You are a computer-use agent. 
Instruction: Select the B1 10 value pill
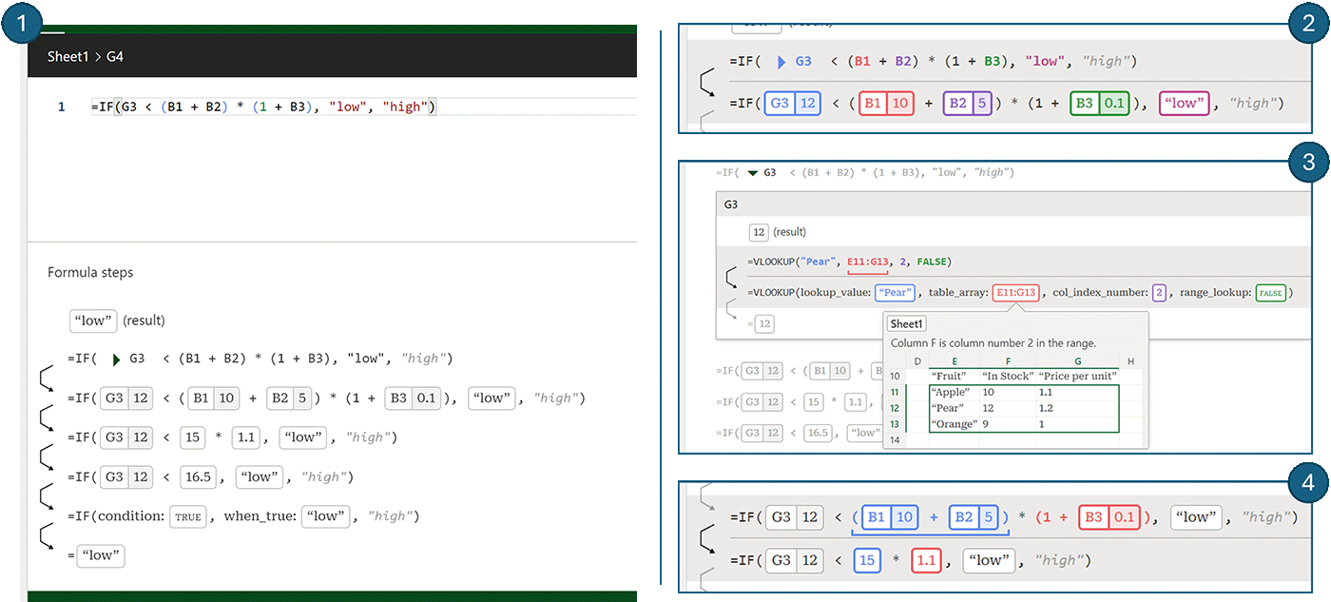pos(213,398)
